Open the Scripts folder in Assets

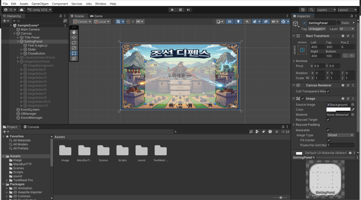click(x=122, y=151)
